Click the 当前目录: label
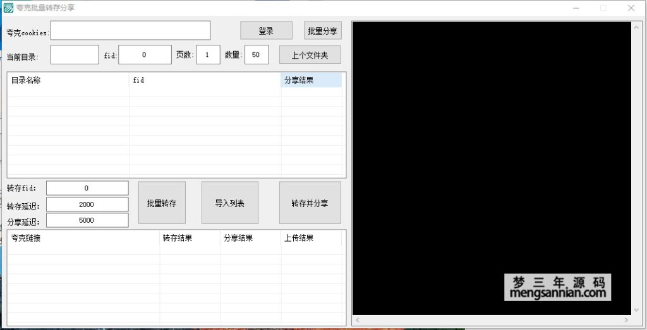 [x=23, y=57]
